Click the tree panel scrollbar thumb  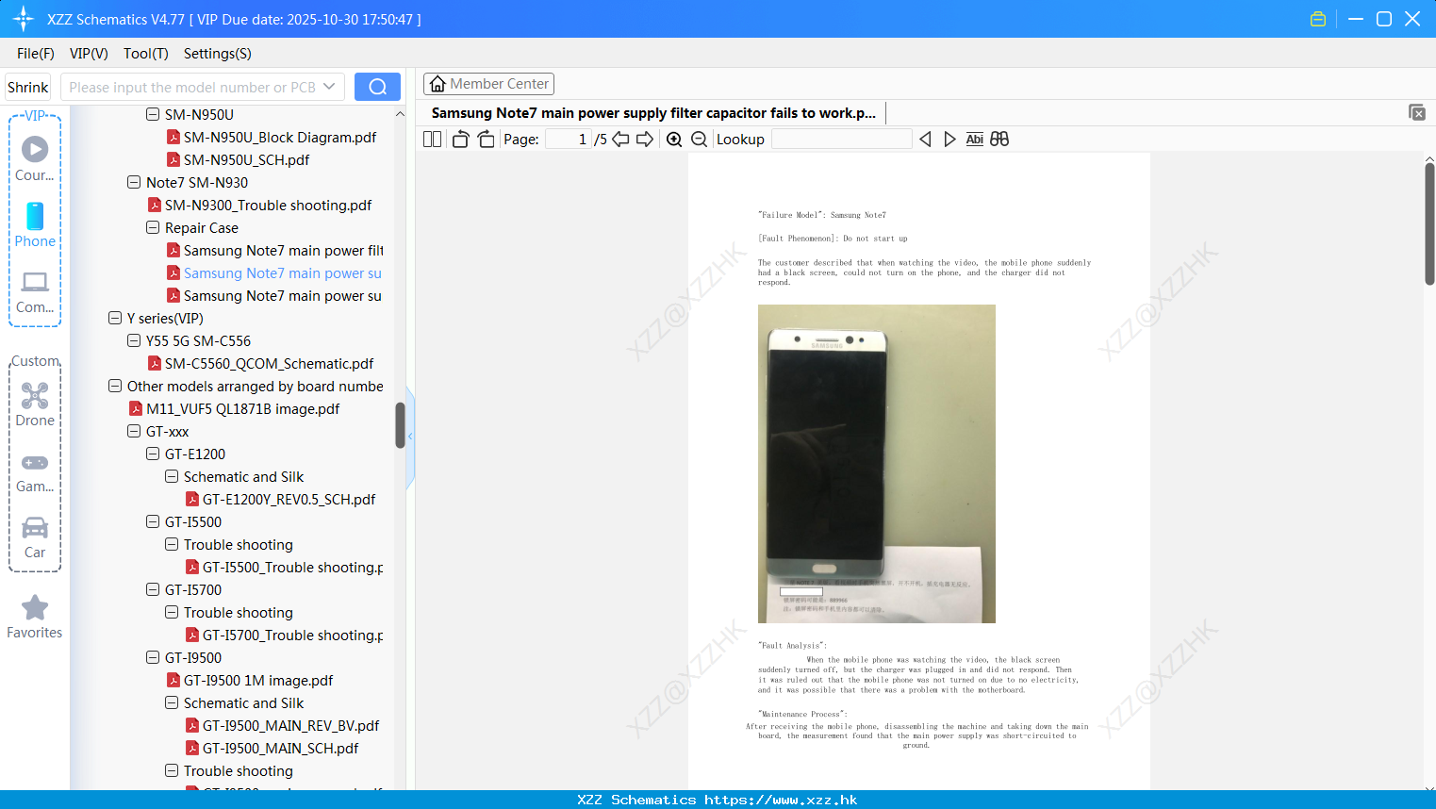point(400,425)
